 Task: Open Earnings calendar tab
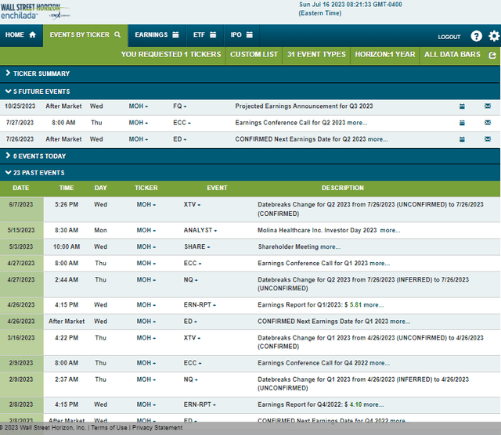(157, 34)
